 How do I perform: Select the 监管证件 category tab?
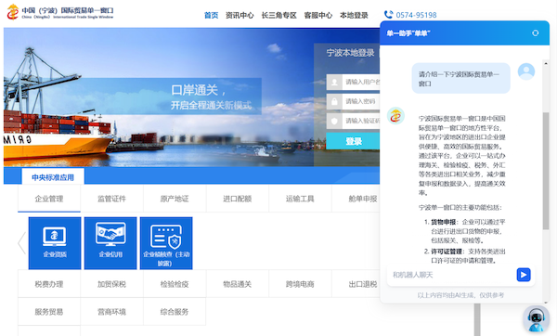point(112,199)
